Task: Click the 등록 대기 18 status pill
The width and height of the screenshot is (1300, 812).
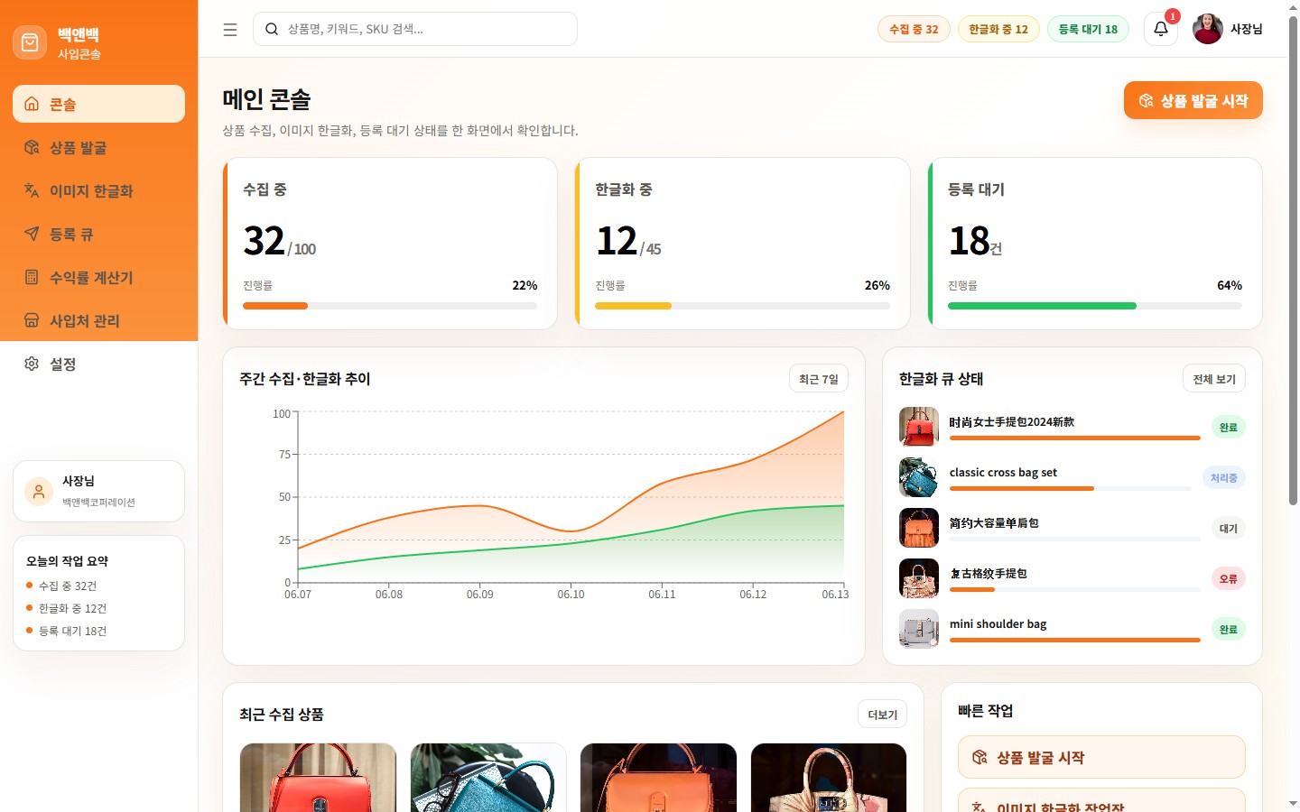Action: pyautogui.click(x=1088, y=29)
